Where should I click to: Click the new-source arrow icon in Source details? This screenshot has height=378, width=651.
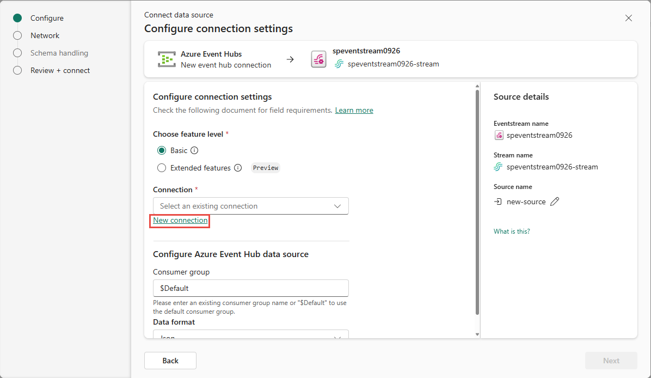click(498, 201)
